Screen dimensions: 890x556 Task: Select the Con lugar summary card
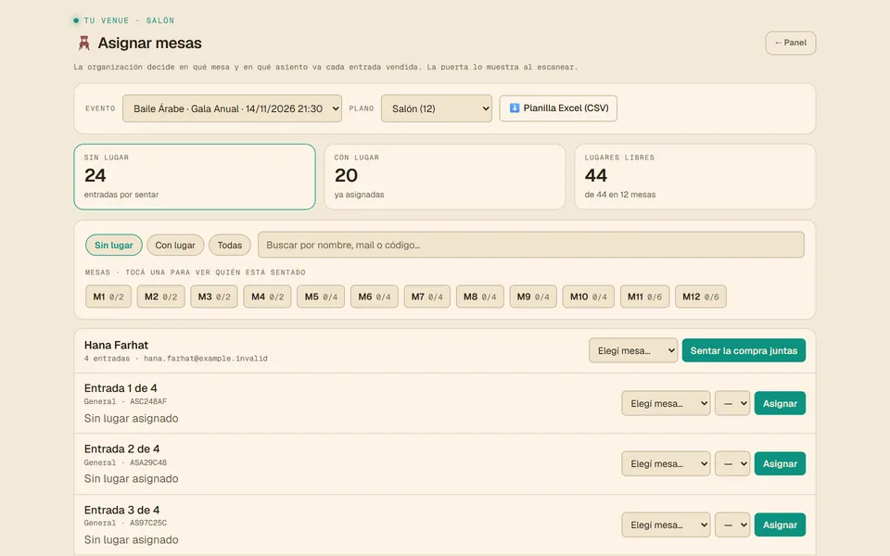click(x=445, y=177)
